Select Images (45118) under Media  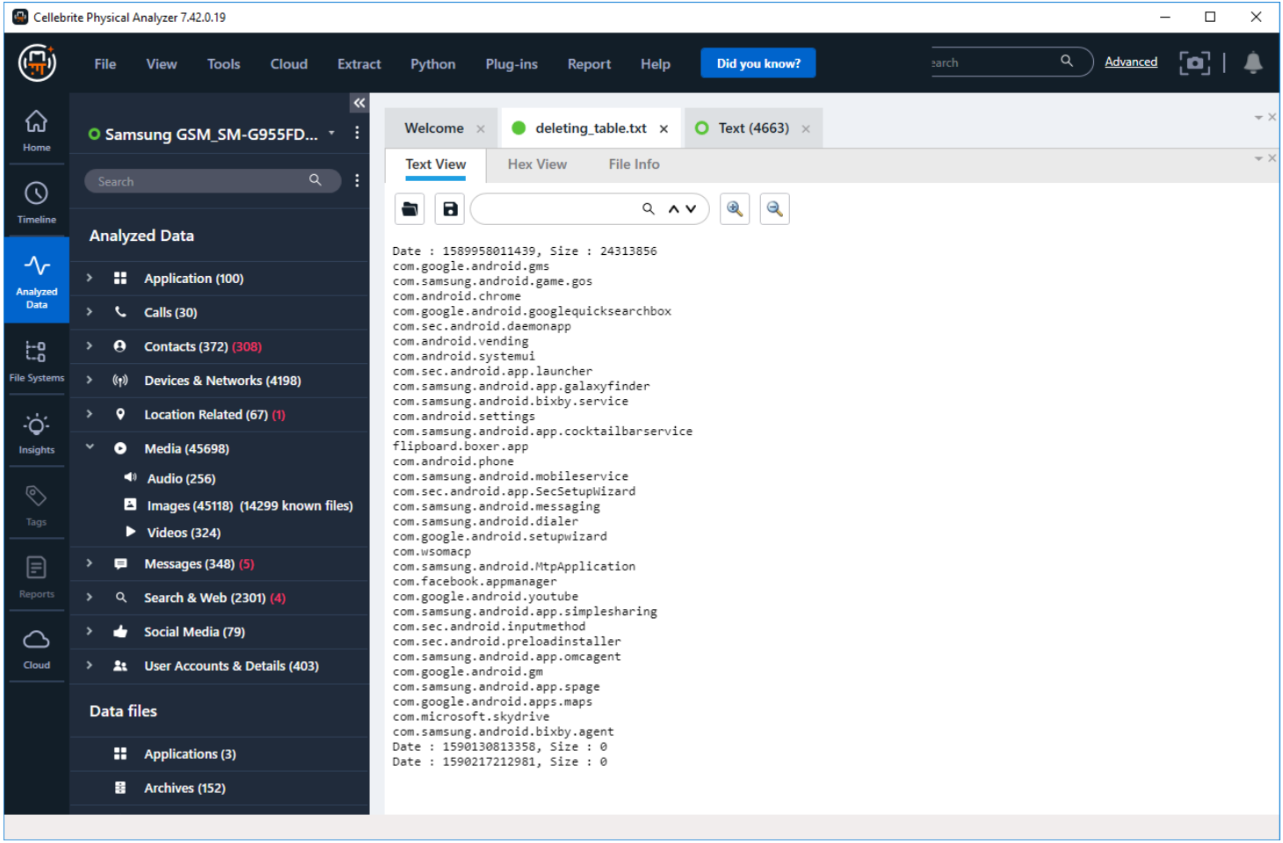250,505
